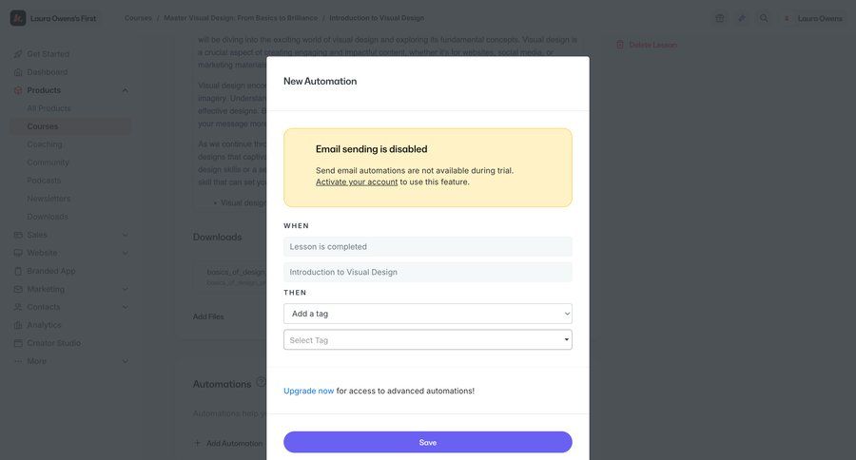The image size is (856, 460).
Task: Click the Get Started rocket icon
Action: coord(18,54)
